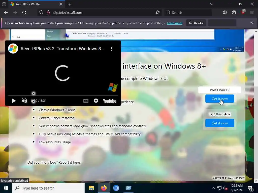The image size is (258, 193).
Task: Open the YouTube channel avatar icon
Action: [13, 49]
